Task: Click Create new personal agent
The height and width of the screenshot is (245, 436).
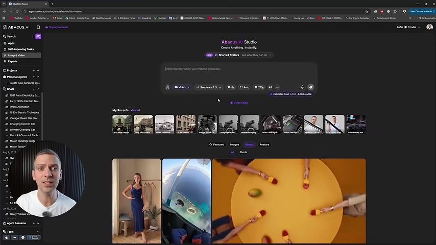Action: click(x=23, y=83)
